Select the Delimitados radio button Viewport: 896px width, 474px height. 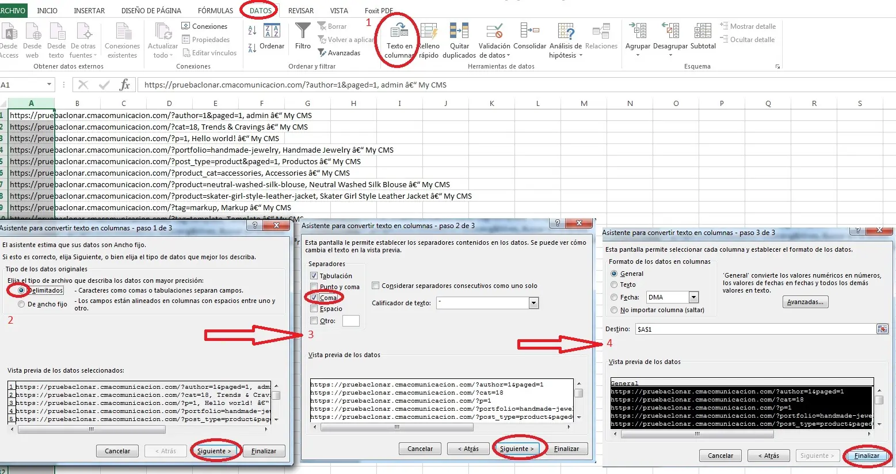[x=21, y=290]
